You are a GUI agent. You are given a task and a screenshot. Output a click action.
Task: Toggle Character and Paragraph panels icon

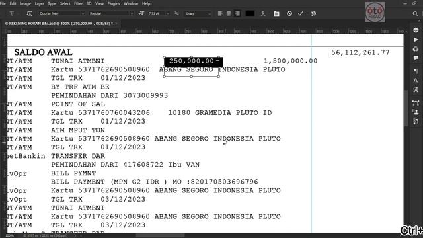point(276,13)
